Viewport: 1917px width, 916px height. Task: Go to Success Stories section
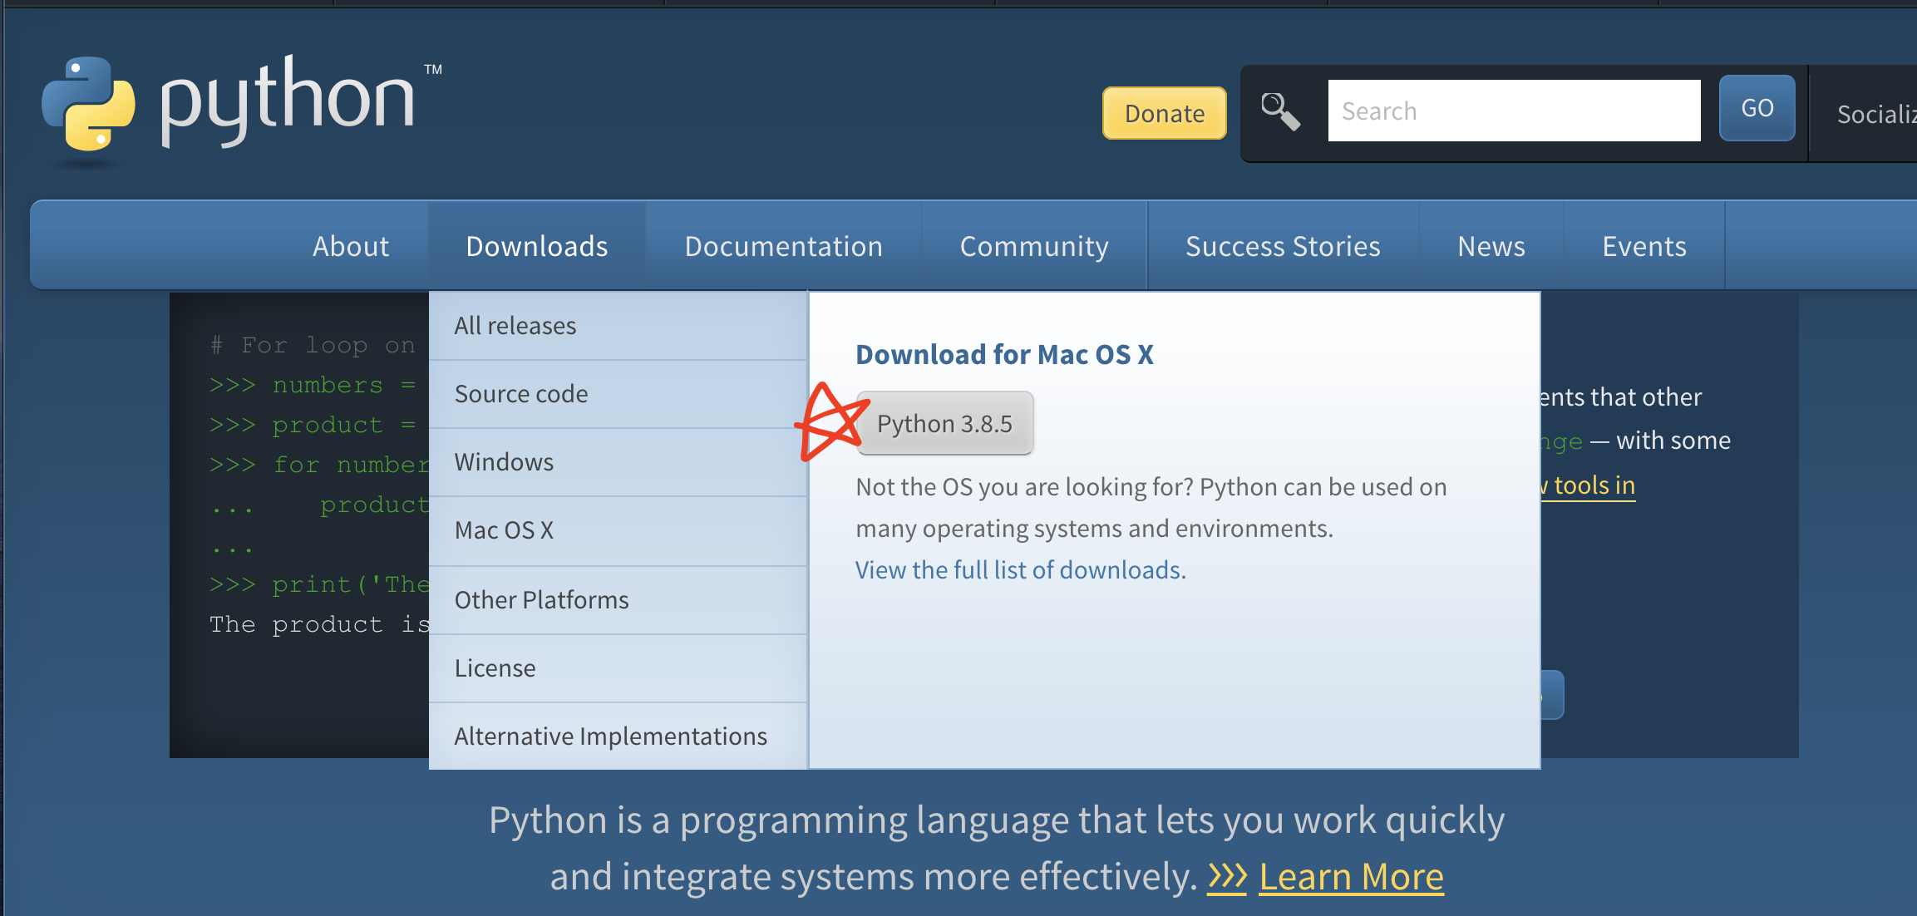point(1282,246)
